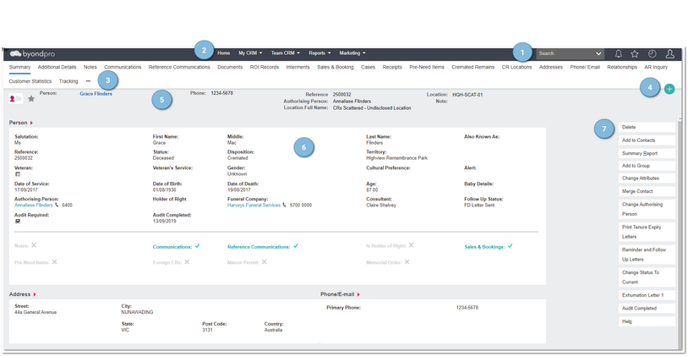Click the Delete button in side panel
688x356 pixels.
coord(647,127)
